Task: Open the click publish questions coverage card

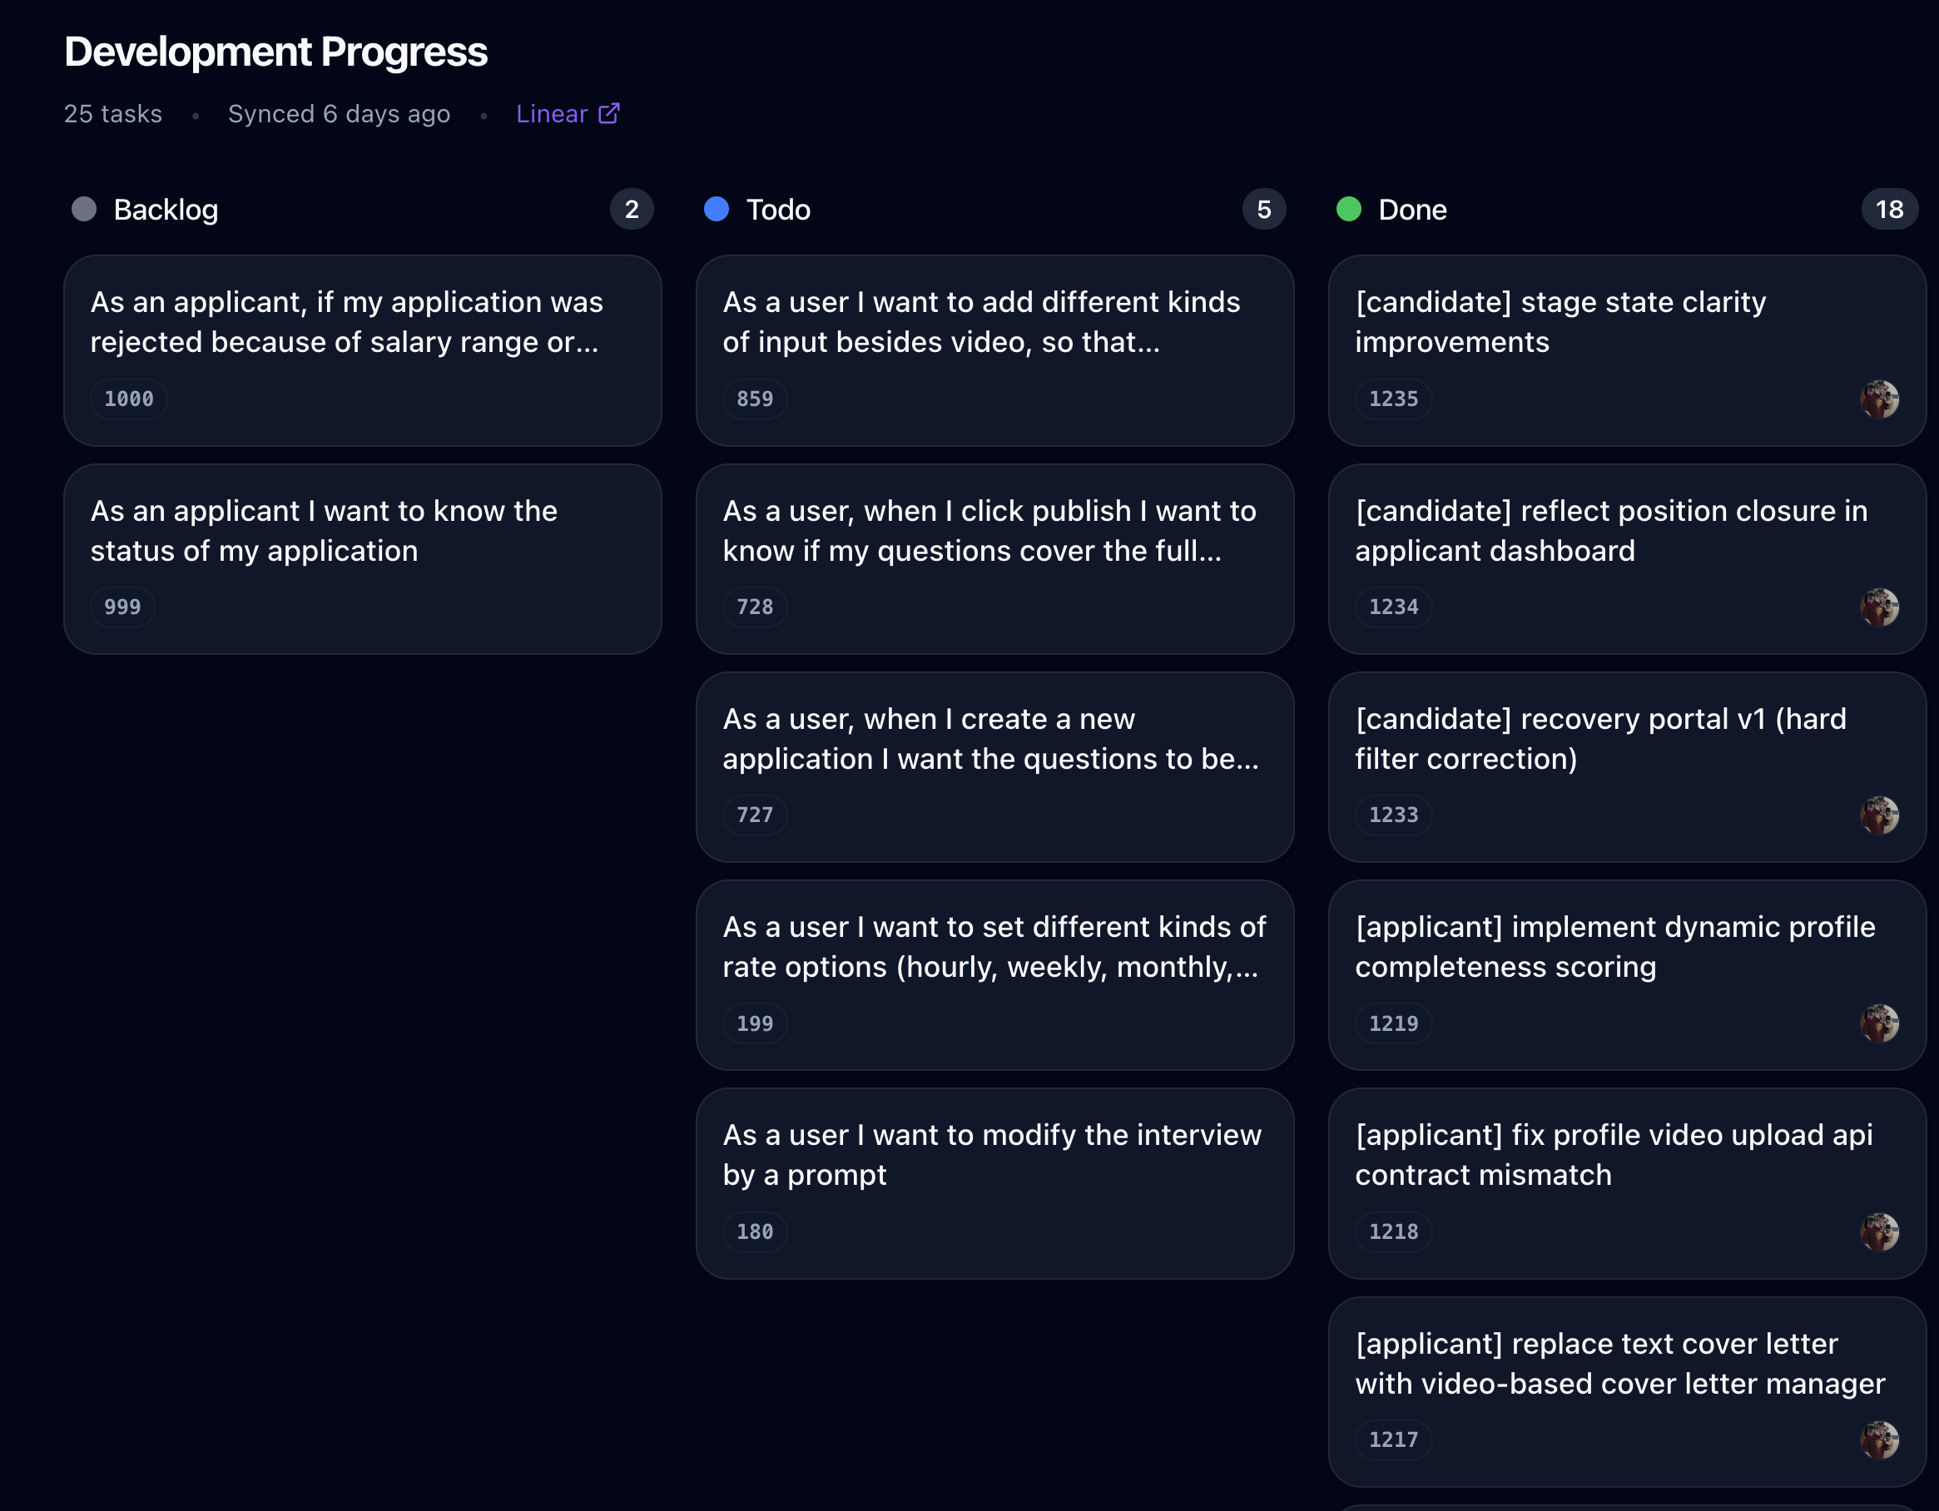Action: 994,559
